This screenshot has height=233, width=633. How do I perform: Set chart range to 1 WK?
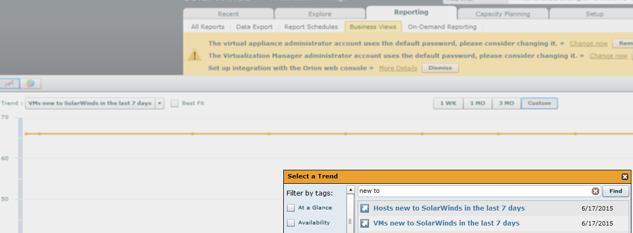coord(448,103)
